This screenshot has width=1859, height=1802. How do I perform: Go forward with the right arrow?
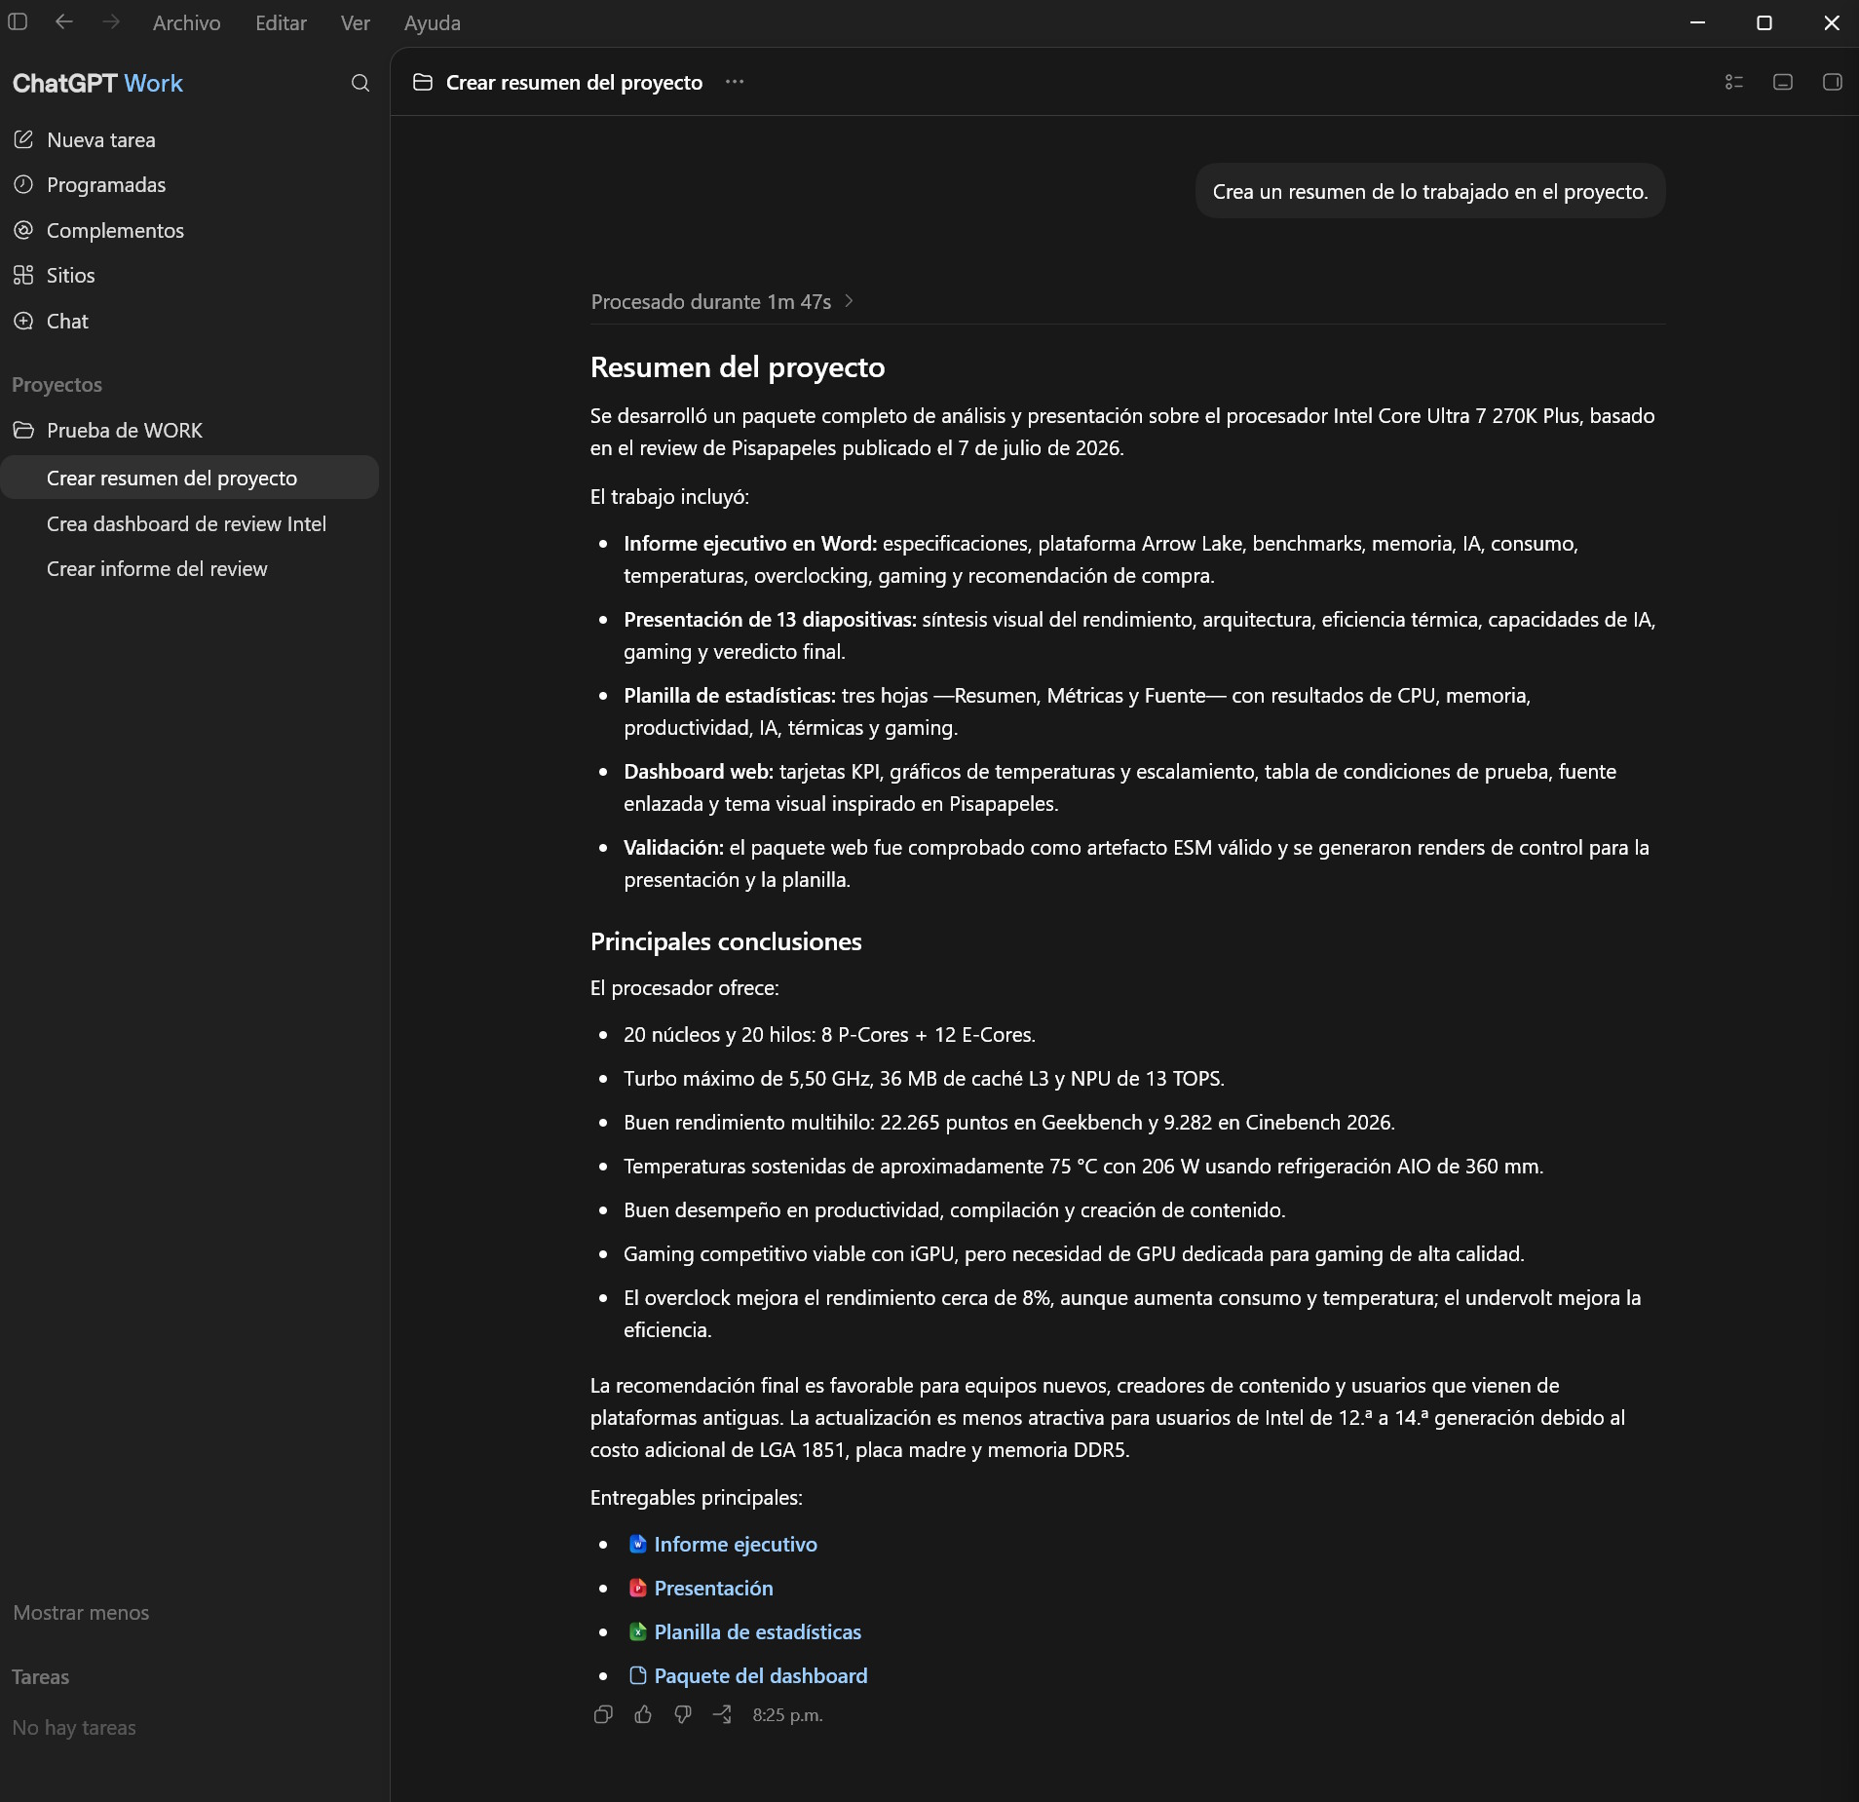(x=111, y=21)
